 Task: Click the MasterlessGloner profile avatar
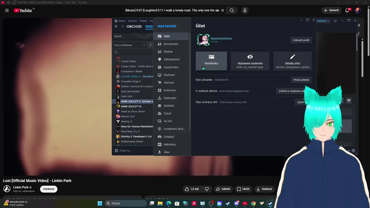(203, 40)
